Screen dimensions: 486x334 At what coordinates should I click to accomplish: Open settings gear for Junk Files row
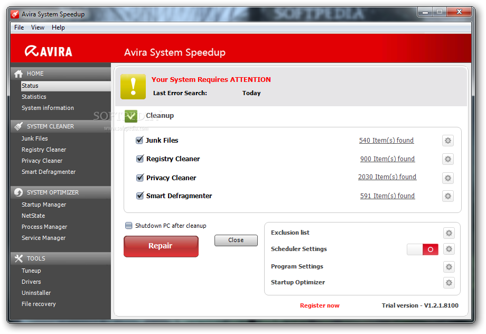point(448,141)
